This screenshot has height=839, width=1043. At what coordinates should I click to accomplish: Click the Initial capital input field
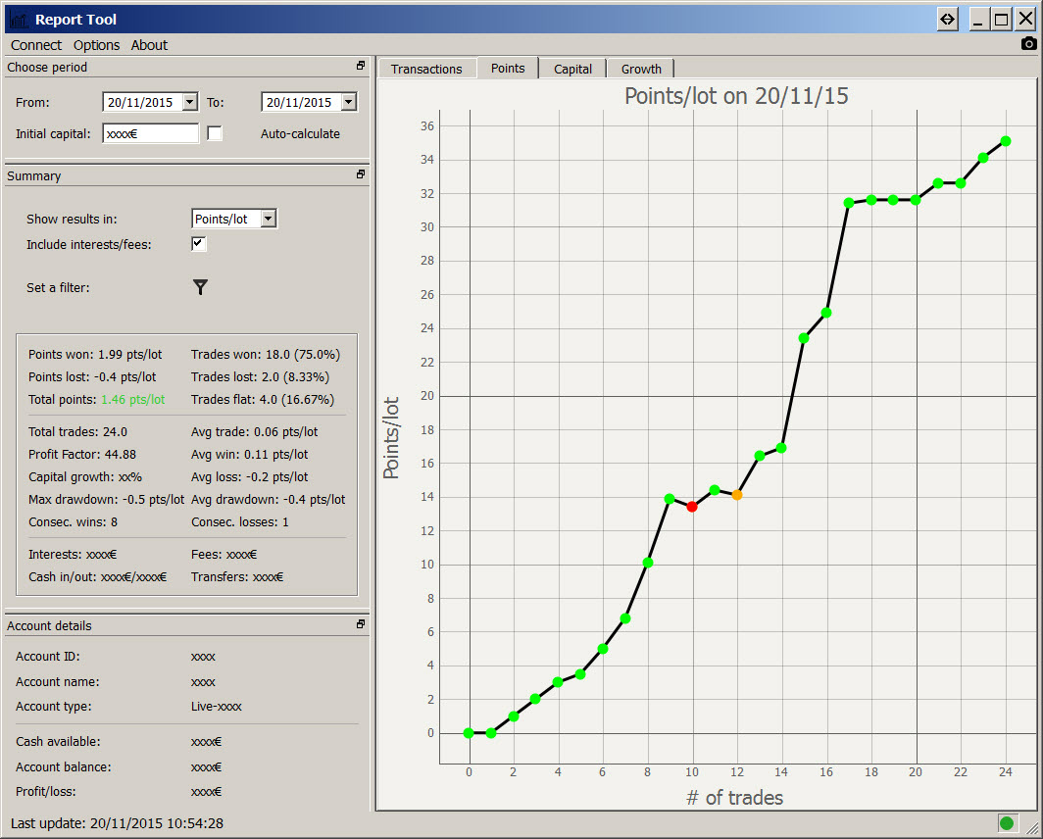tap(150, 133)
